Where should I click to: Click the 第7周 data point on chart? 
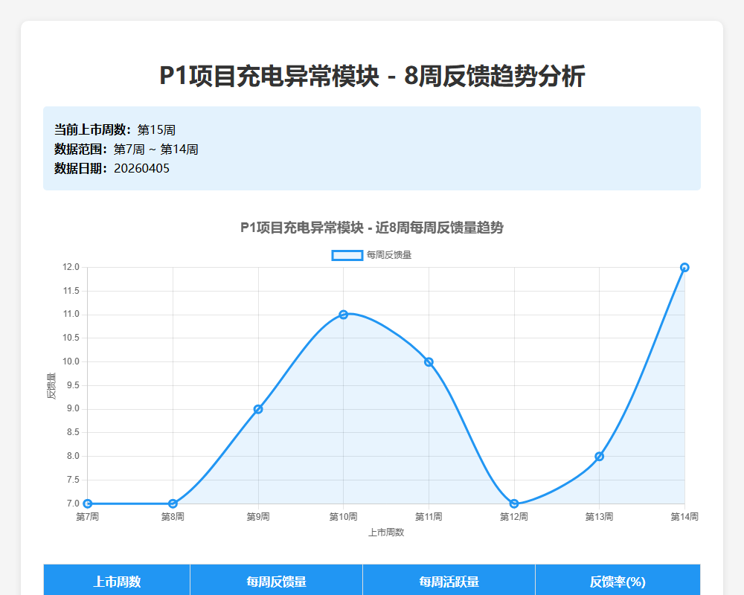(87, 504)
